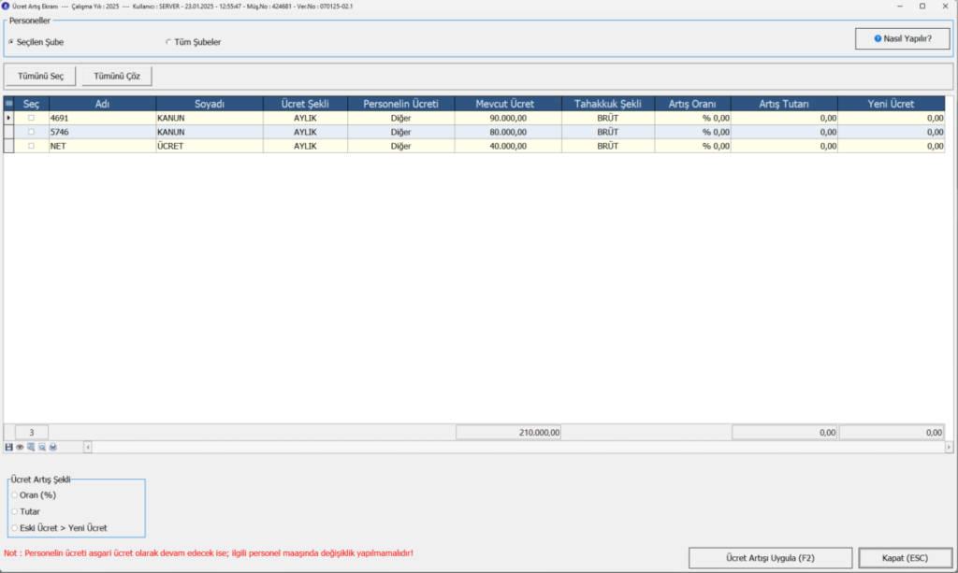958x573 pixels.
Task: Click the grid corner selector icon
Action: [8, 104]
